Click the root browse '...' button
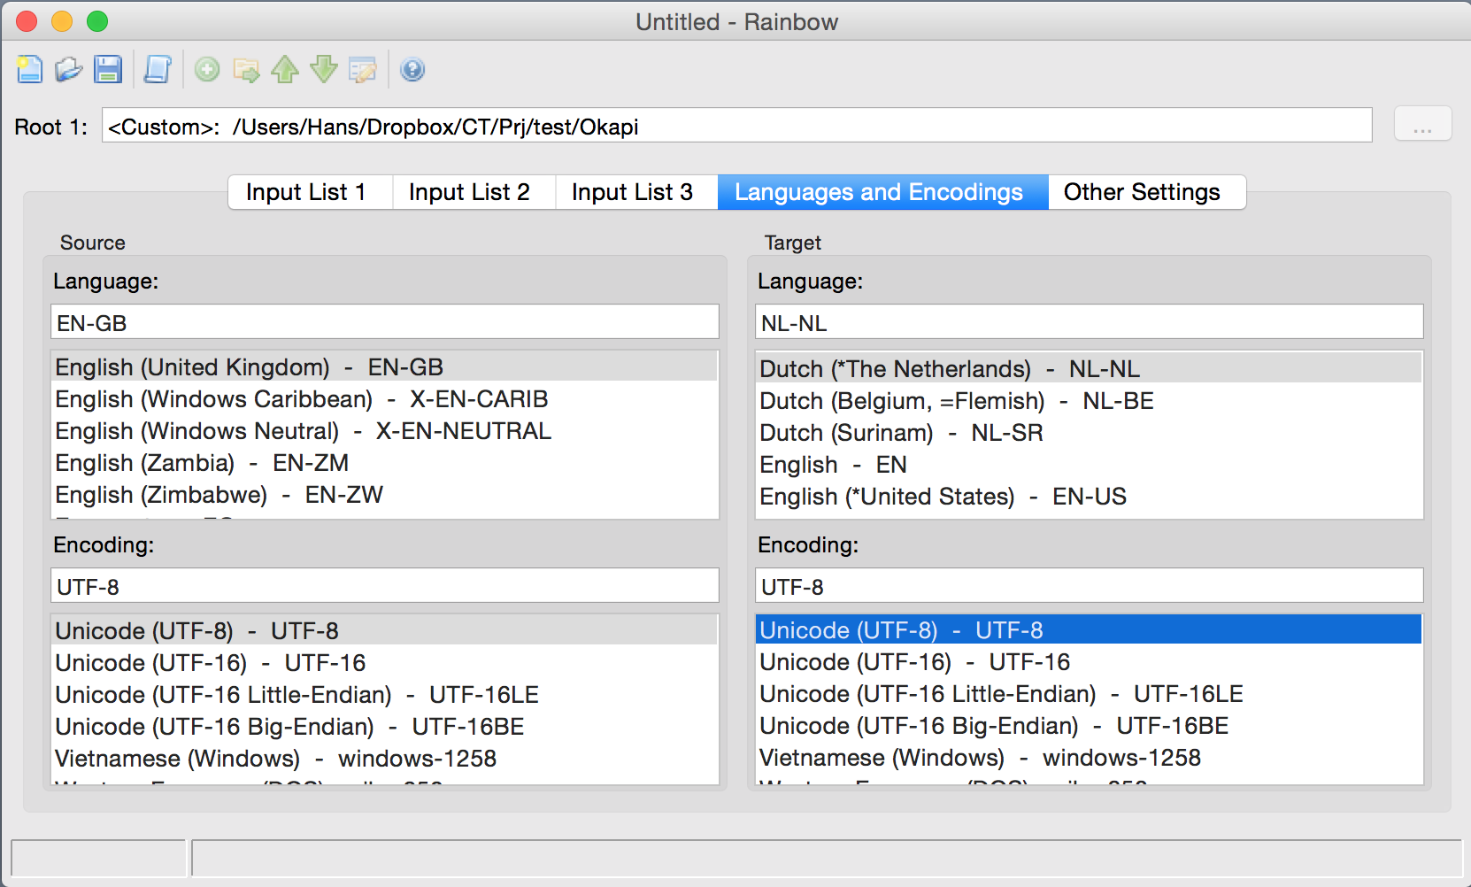 pyautogui.click(x=1422, y=125)
